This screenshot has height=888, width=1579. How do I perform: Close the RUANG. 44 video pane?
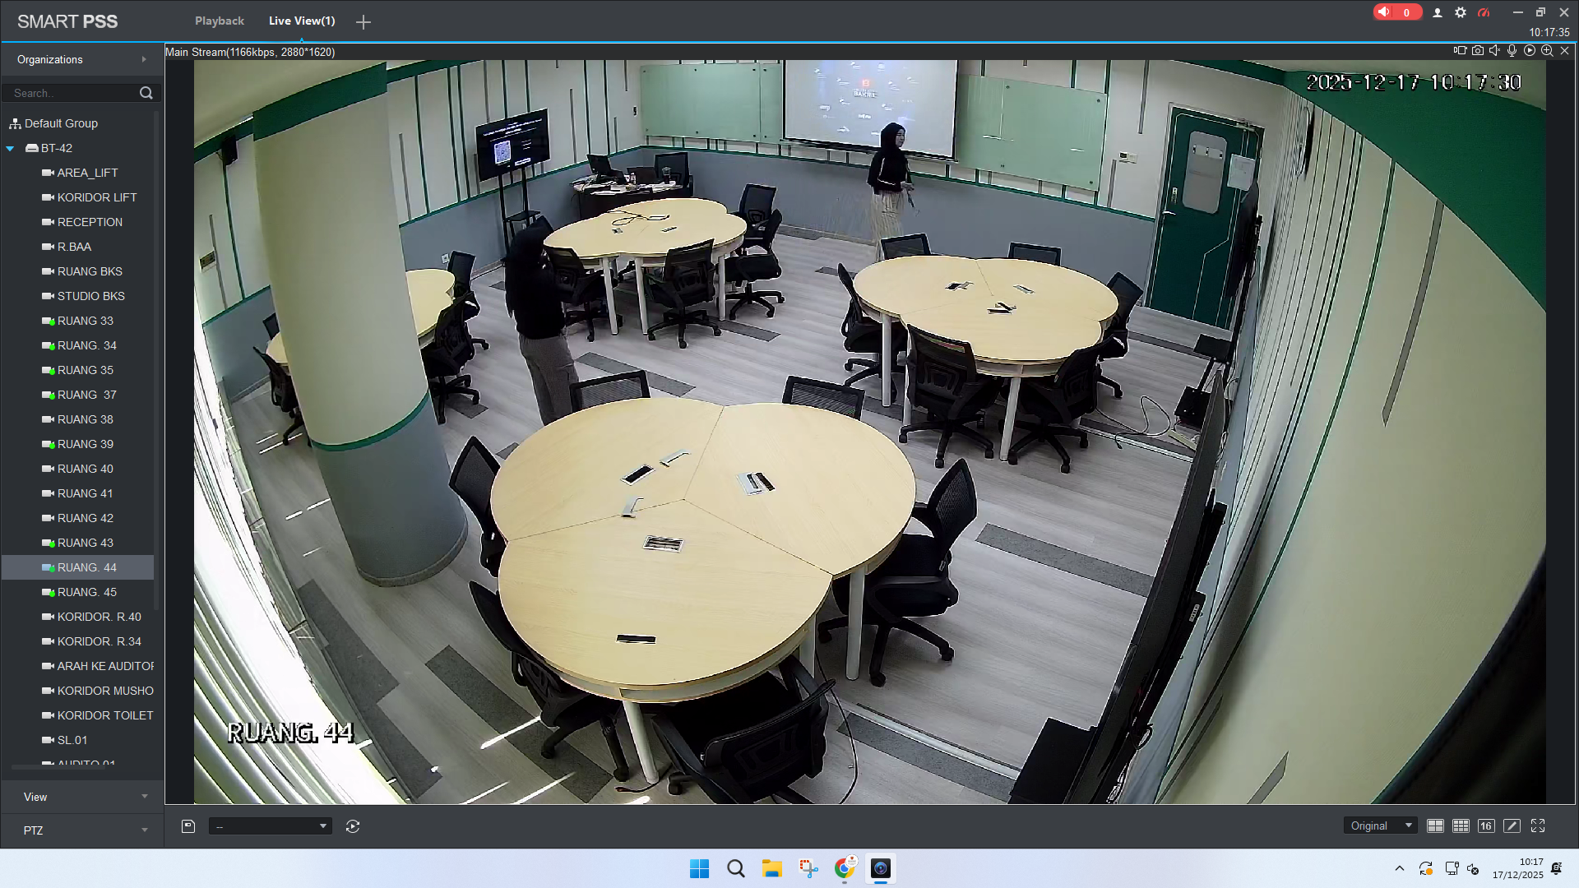(x=1565, y=50)
